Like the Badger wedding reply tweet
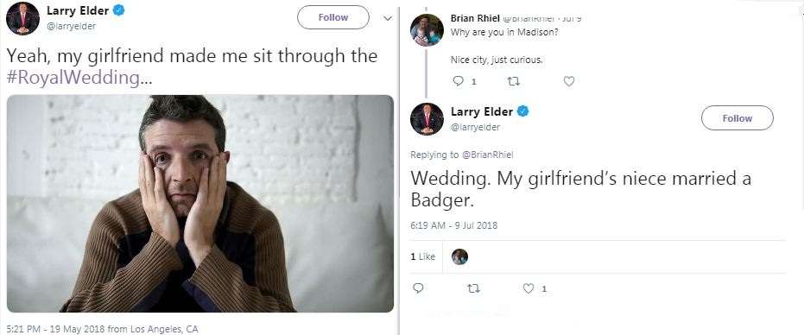This screenshot has height=335, width=804. 529,289
